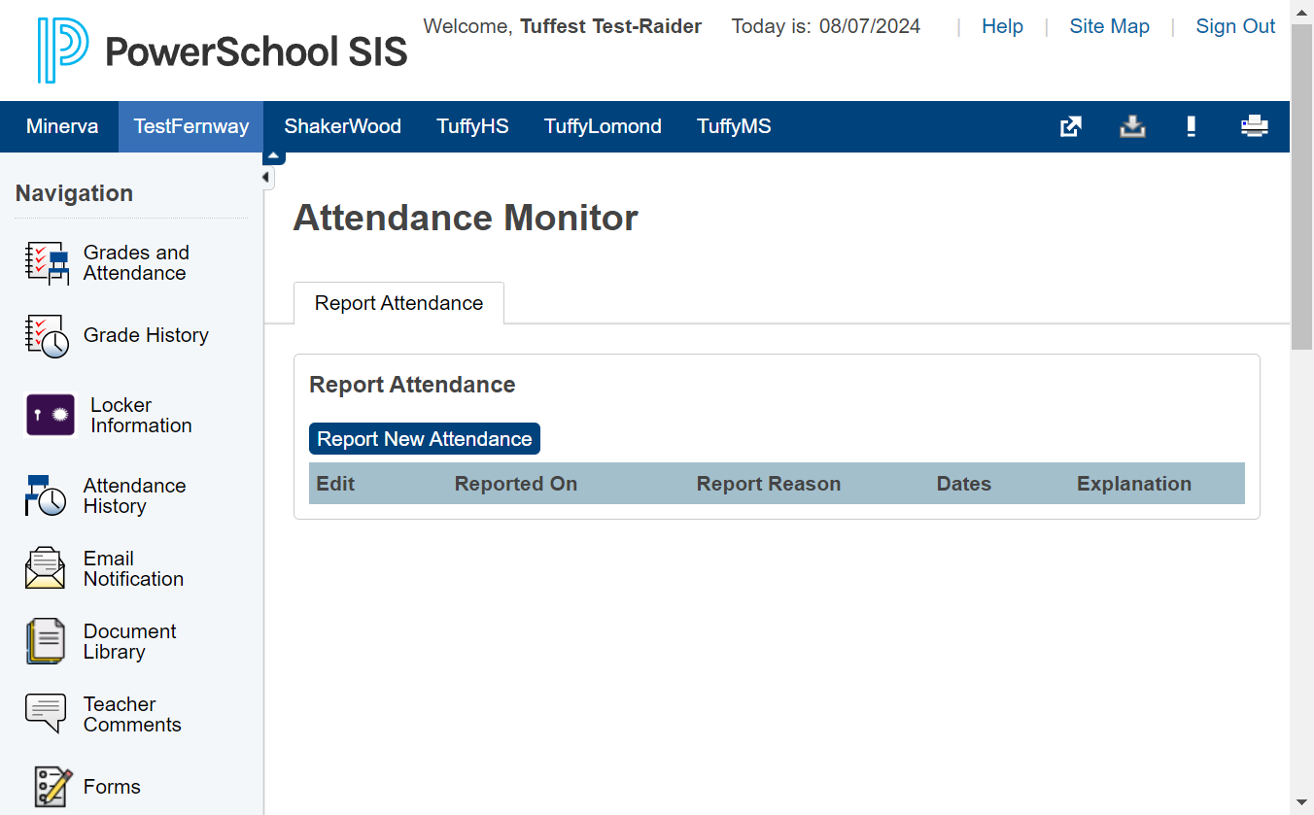This screenshot has height=815, width=1314.
Task: Click the scrollbar down arrow
Action: point(1302,803)
